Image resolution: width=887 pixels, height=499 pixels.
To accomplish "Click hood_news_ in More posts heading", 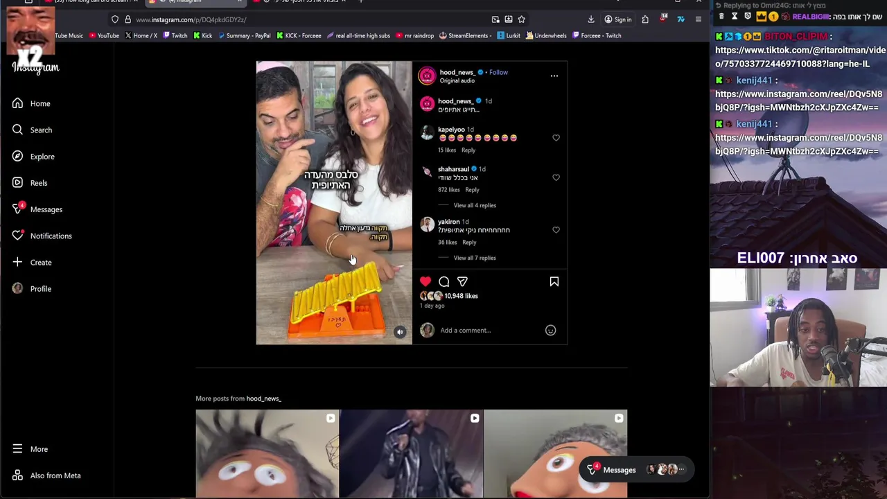I will tap(263, 399).
